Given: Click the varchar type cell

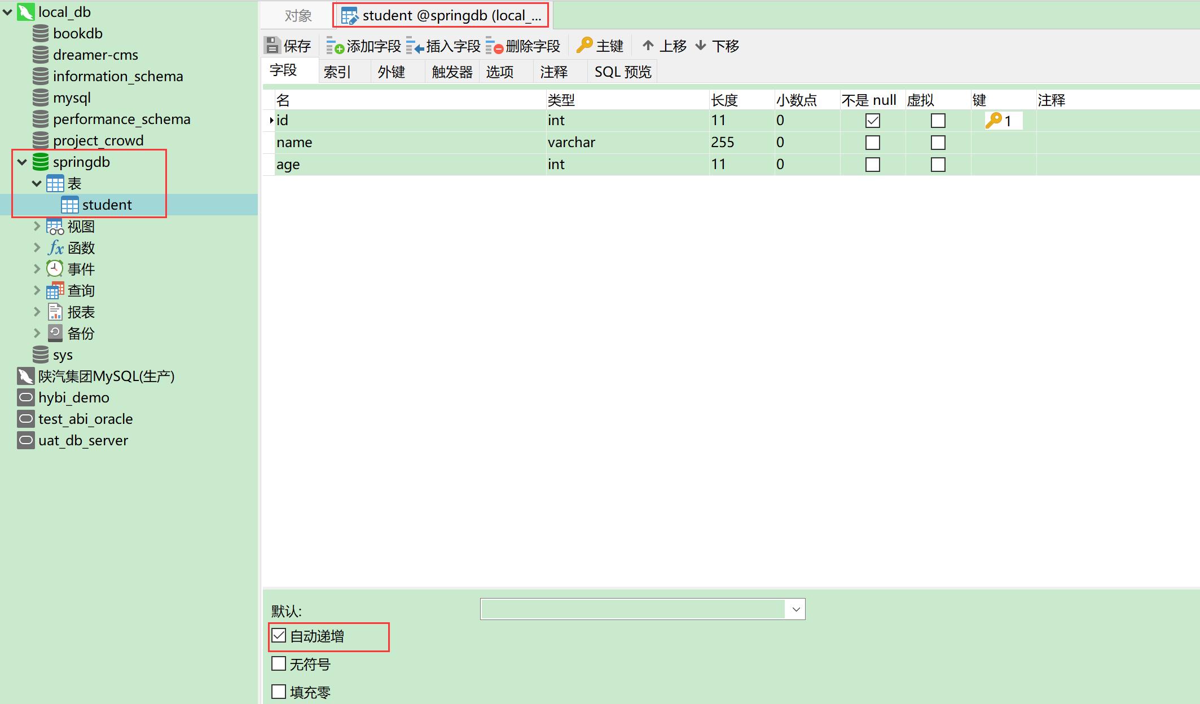Looking at the screenshot, I should [x=627, y=142].
